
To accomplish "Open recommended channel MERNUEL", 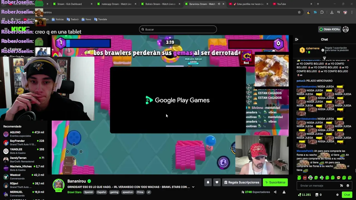I will tap(24, 194).
